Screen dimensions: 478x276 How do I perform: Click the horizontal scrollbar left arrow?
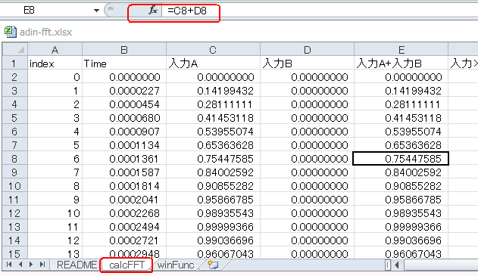pos(397,265)
